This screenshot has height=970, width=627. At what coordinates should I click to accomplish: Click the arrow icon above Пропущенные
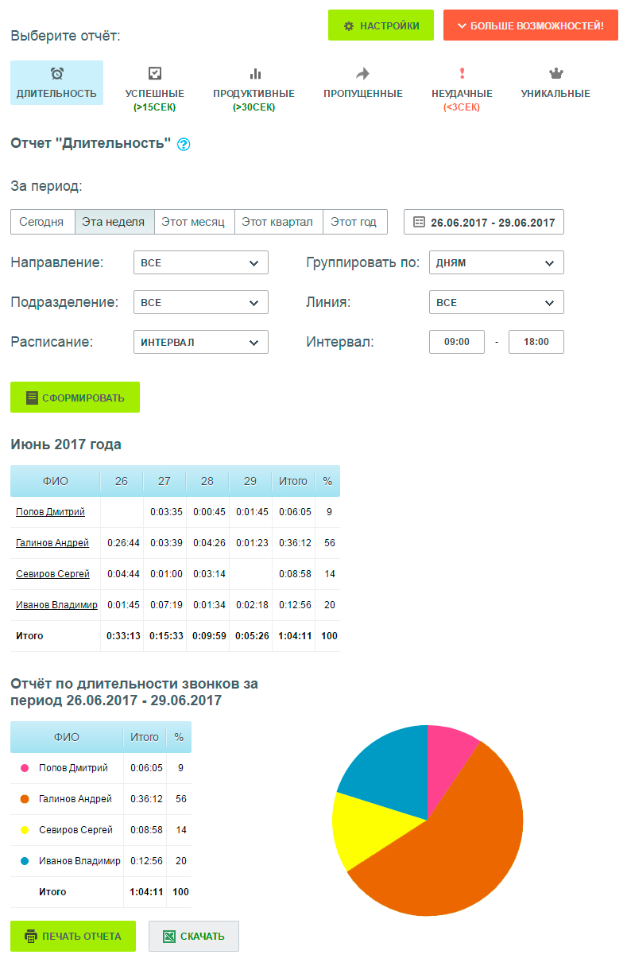click(x=363, y=74)
